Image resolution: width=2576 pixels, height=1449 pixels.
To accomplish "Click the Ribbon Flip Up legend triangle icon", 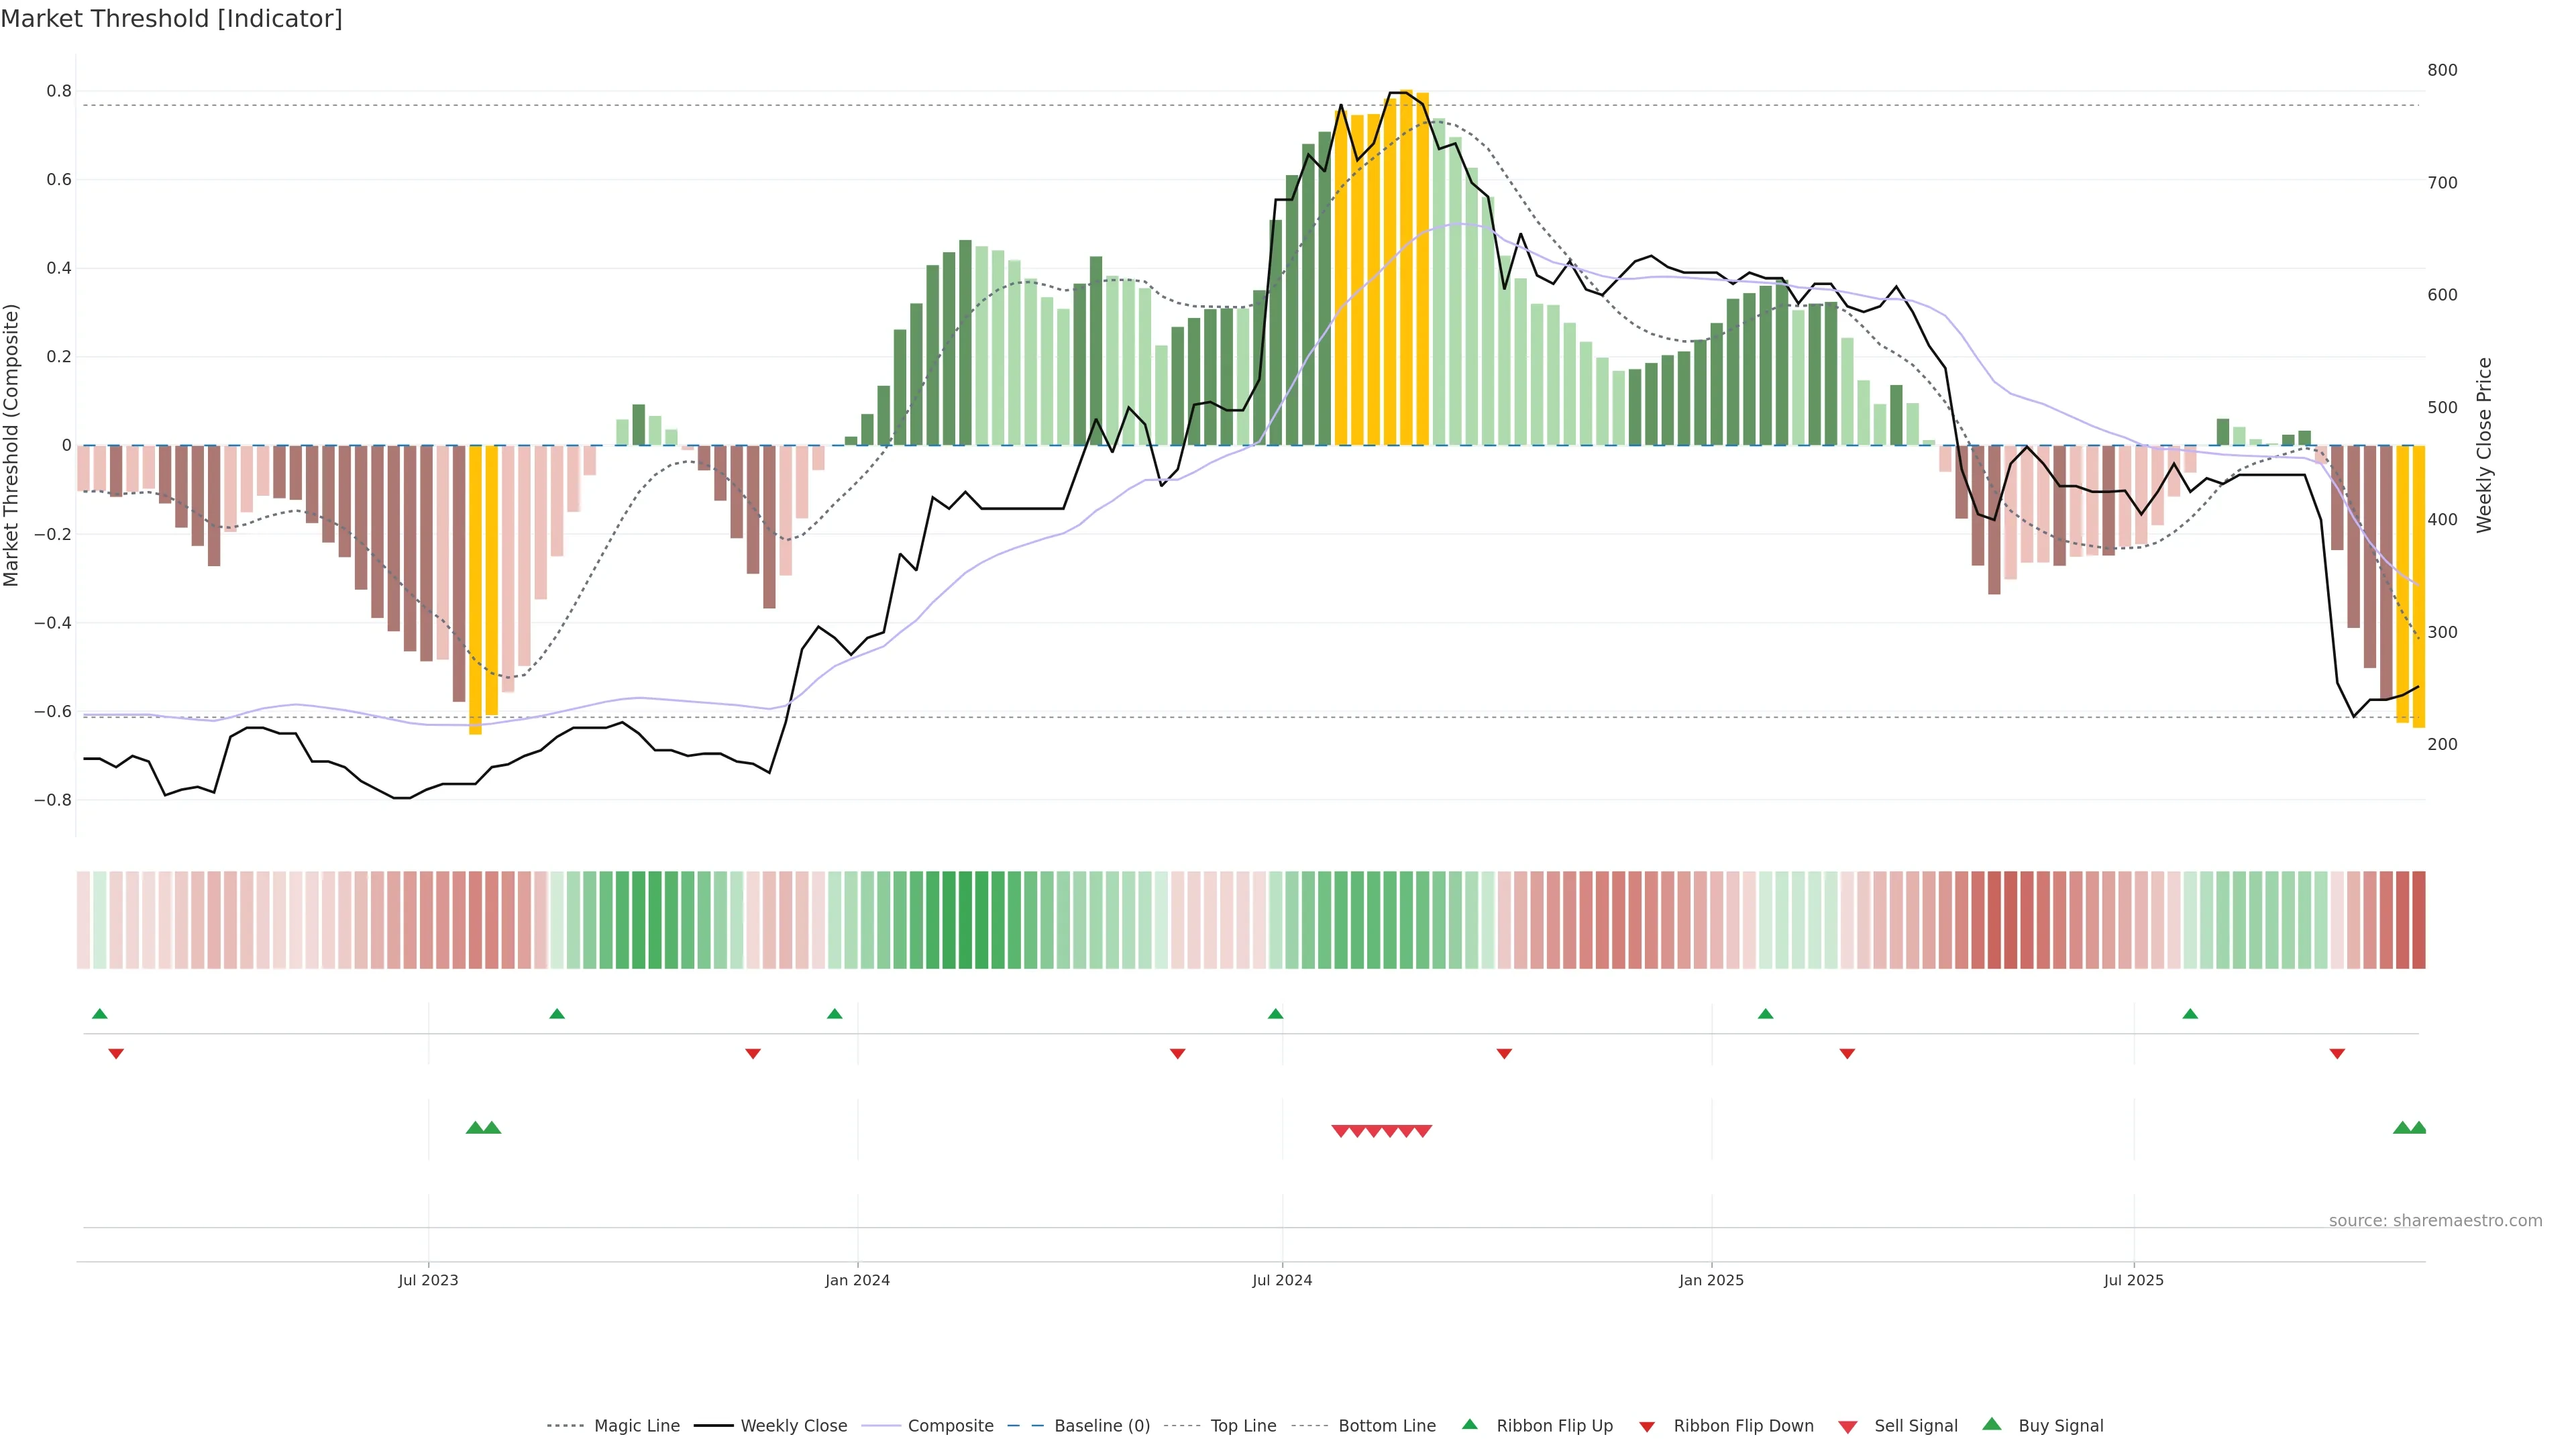I will tap(1469, 1424).
